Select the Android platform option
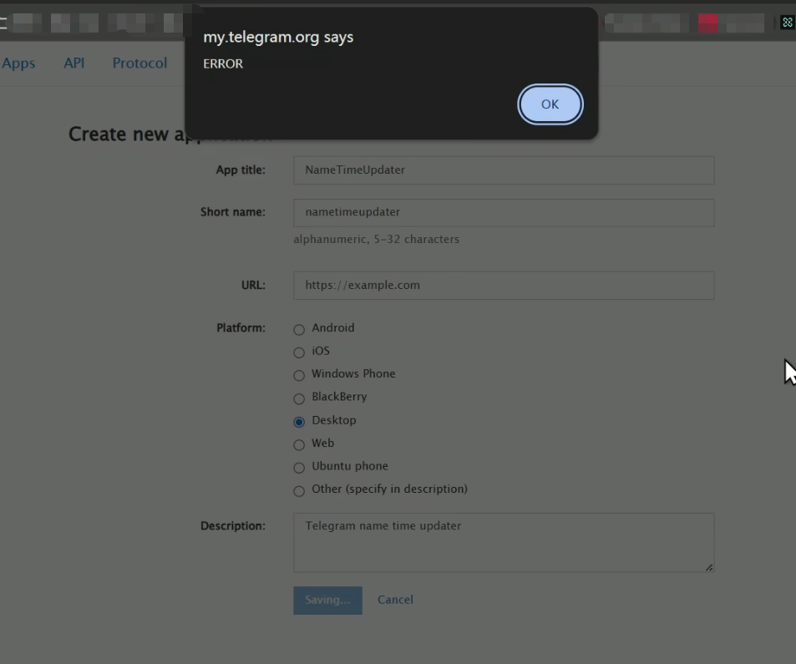796x664 pixels. coord(299,329)
